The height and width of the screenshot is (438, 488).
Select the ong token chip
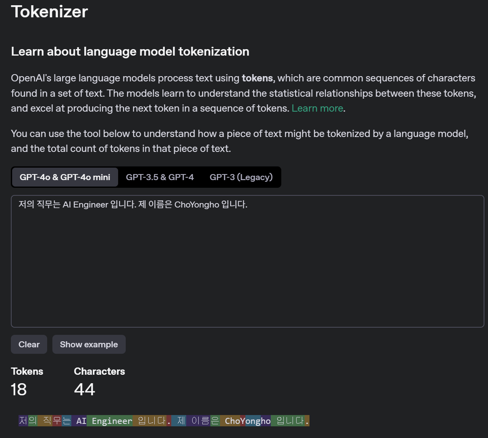[x=253, y=421]
